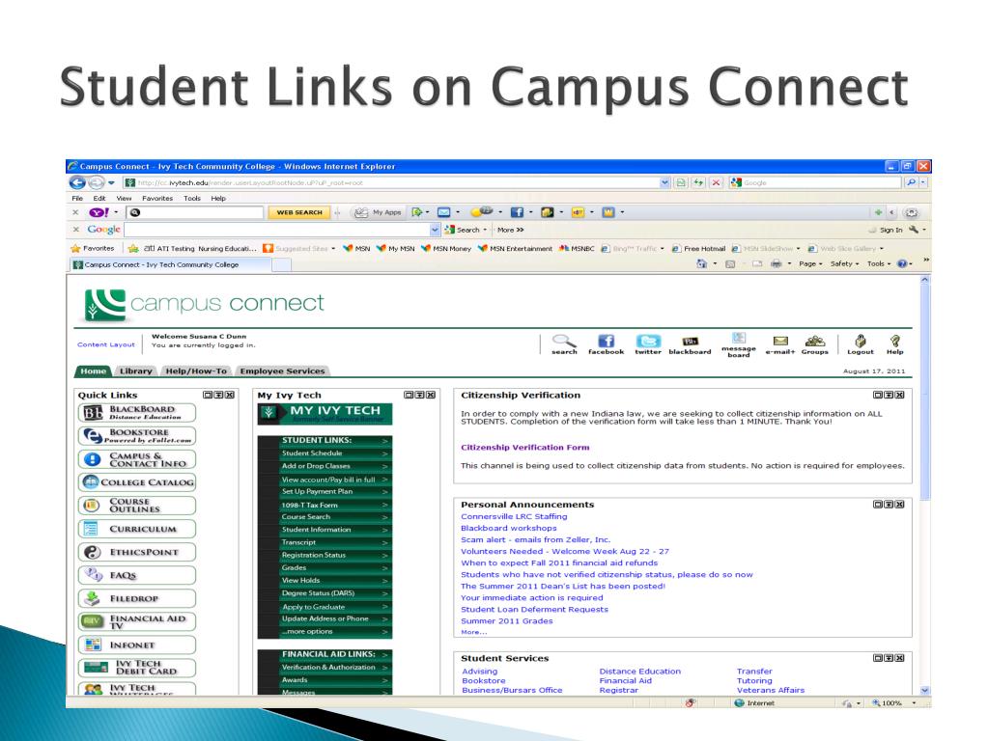Open the Groups icon

[x=815, y=341]
